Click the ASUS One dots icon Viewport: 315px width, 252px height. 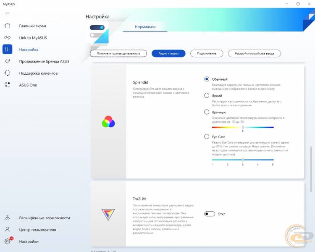(8, 85)
